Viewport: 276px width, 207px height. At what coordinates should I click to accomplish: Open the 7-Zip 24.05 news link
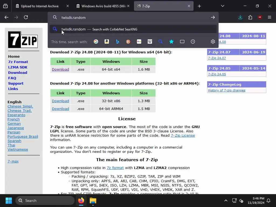[x=217, y=74]
